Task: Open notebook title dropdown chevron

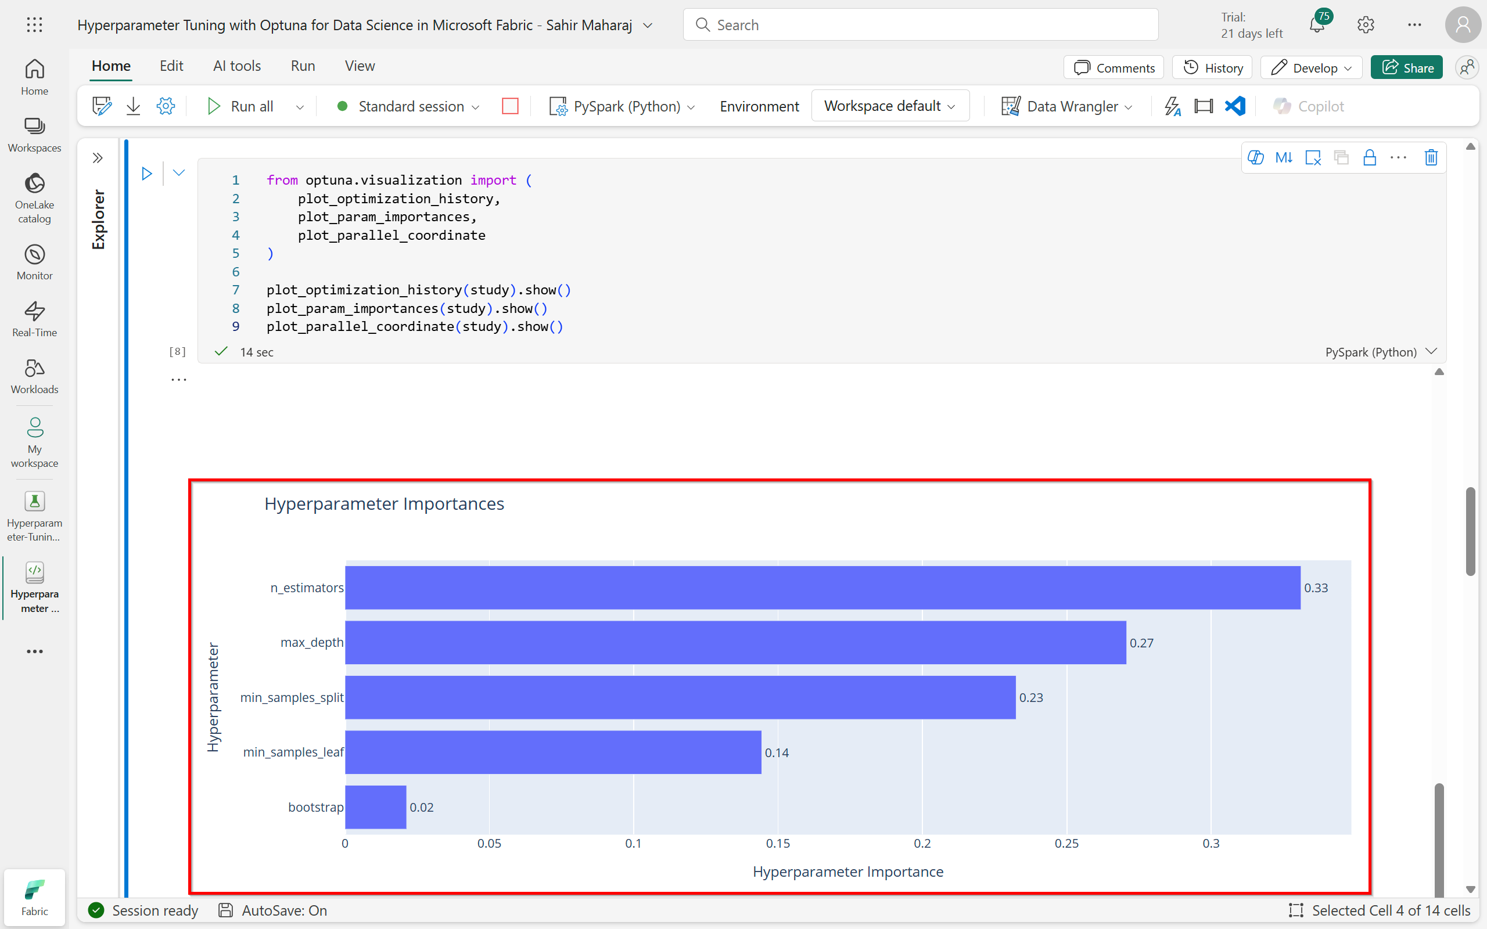Action: point(648,25)
